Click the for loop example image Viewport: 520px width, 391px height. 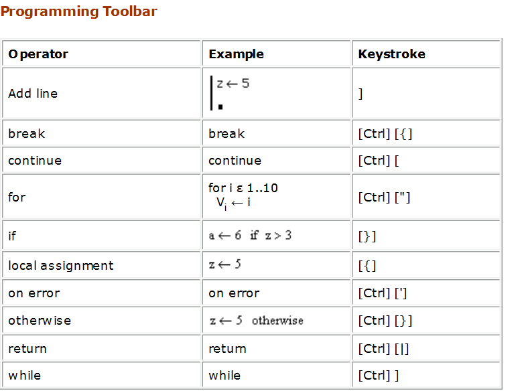click(x=243, y=196)
